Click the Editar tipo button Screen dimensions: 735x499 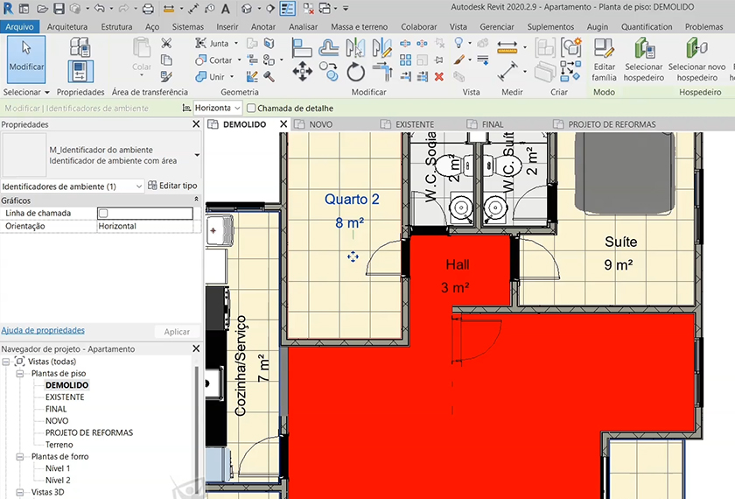pos(171,186)
